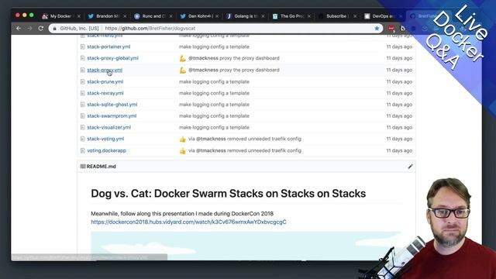
Task: Click the README.md header label
Action: point(101,167)
